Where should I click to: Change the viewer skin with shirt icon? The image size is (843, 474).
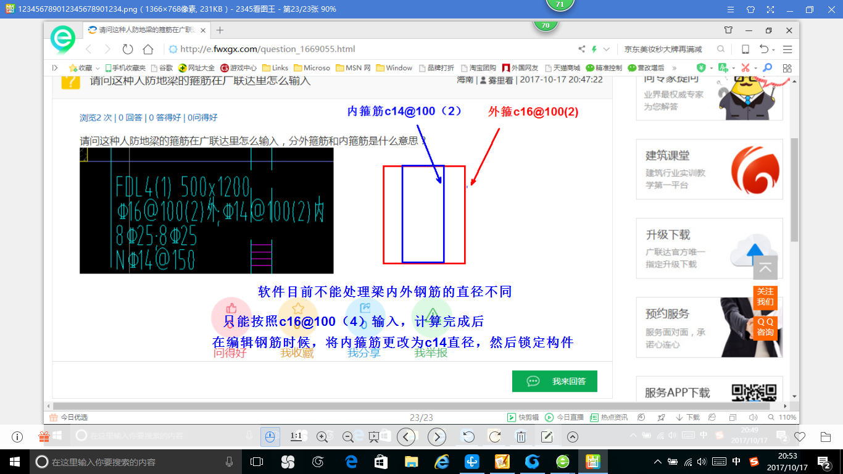click(x=750, y=10)
